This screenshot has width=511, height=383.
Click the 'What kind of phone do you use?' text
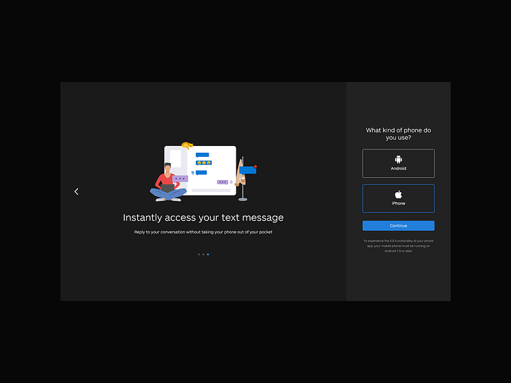pyautogui.click(x=398, y=134)
